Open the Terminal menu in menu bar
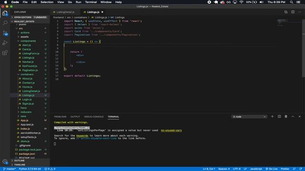The height and width of the screenshot is (171, 305). (91, 2)
